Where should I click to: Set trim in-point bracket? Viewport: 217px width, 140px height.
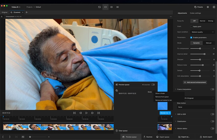(3, 137)
